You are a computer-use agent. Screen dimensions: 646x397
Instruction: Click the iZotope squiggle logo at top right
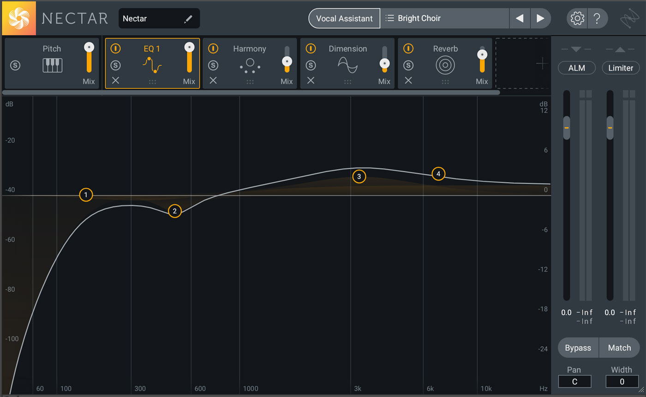(x=629, y=19)
